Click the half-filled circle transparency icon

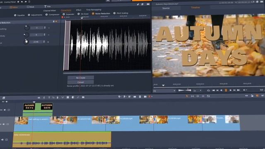click(73, 97)
